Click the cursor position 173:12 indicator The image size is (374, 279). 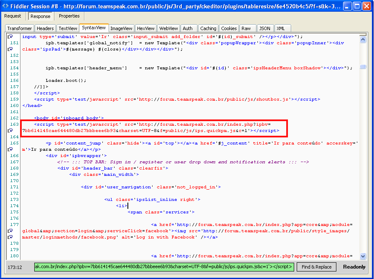15,267
